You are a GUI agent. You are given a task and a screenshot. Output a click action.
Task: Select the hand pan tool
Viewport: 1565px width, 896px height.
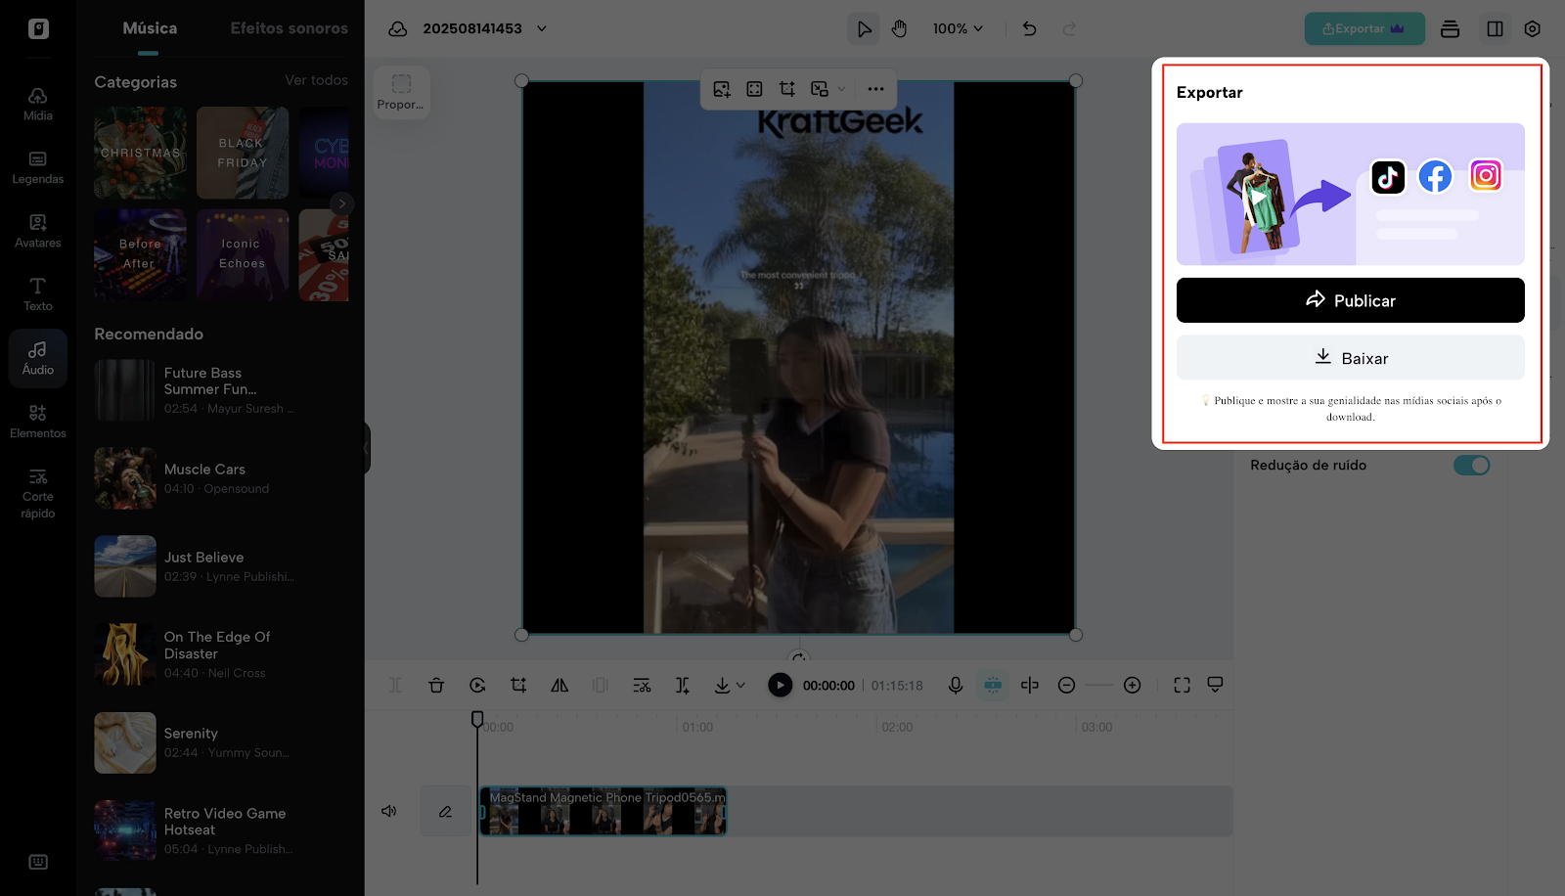899,28
